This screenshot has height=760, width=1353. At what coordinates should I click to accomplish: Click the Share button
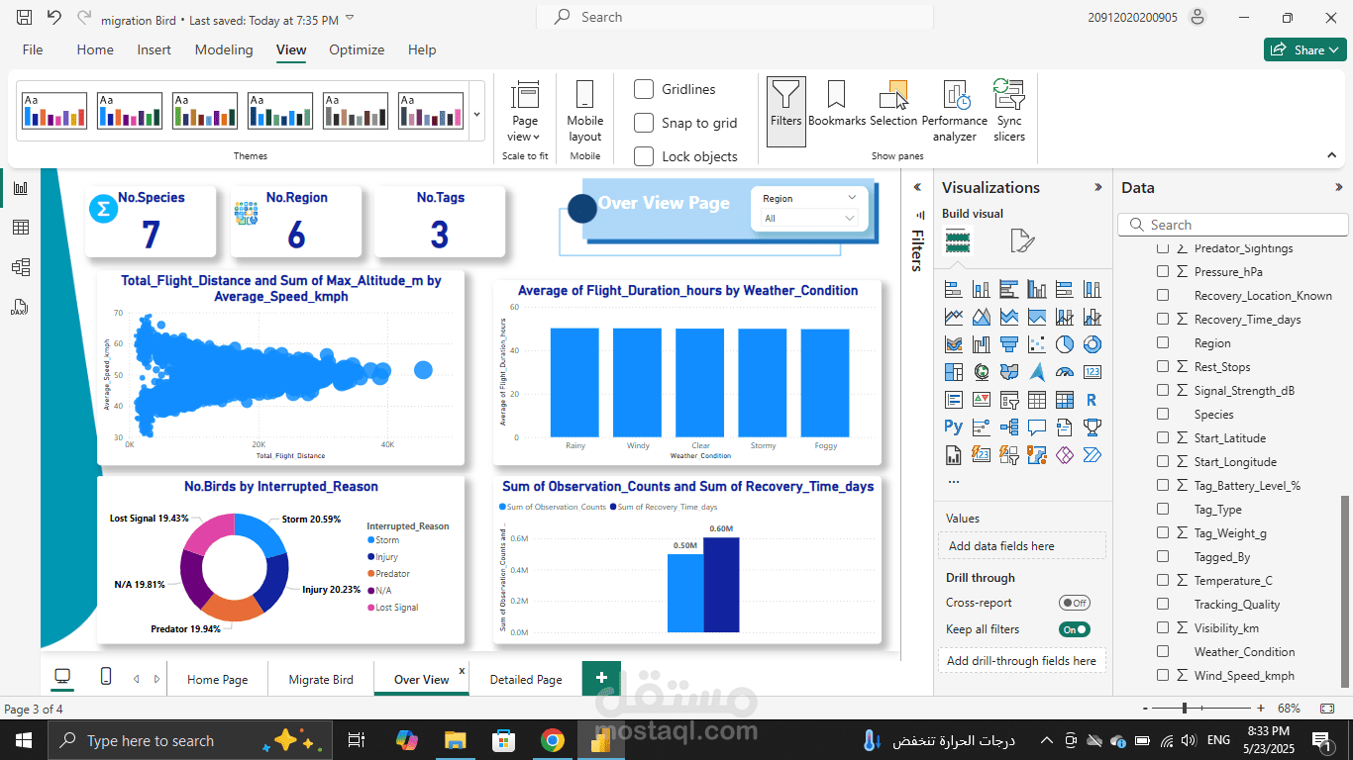pos(1304,49)
